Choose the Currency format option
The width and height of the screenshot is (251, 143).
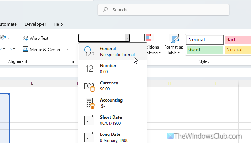(x=113, y=86)
